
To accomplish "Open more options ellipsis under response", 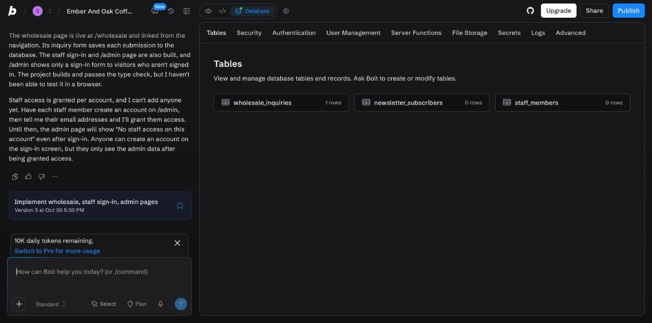I will [x=55, y=176].
